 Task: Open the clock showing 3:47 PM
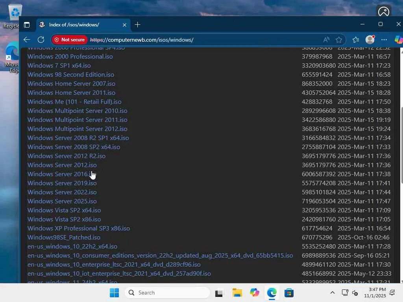(375, 293)
